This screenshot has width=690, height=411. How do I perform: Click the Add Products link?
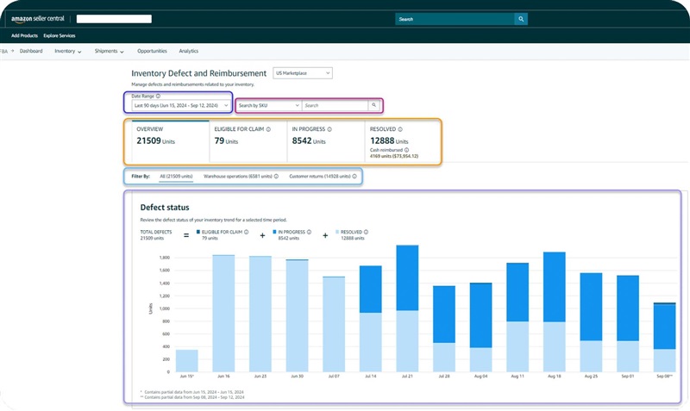24,35
